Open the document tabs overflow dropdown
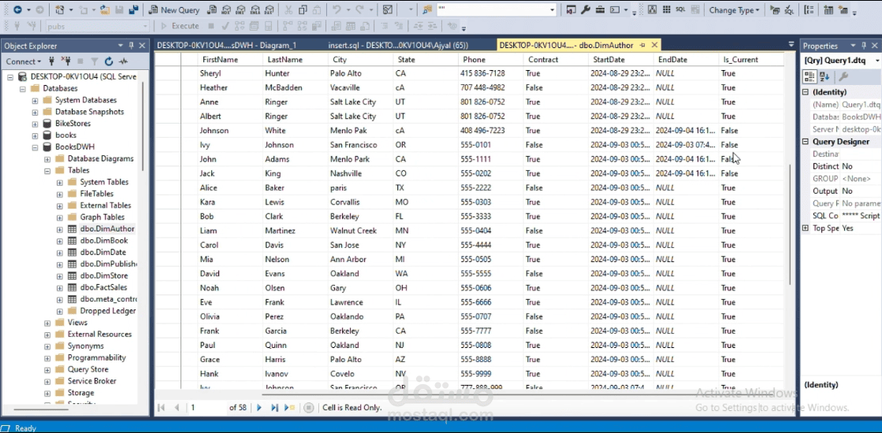 (x=791, y=45)
